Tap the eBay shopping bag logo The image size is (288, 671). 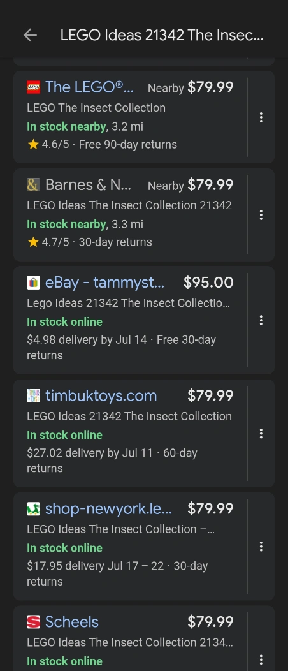[33, 283]
